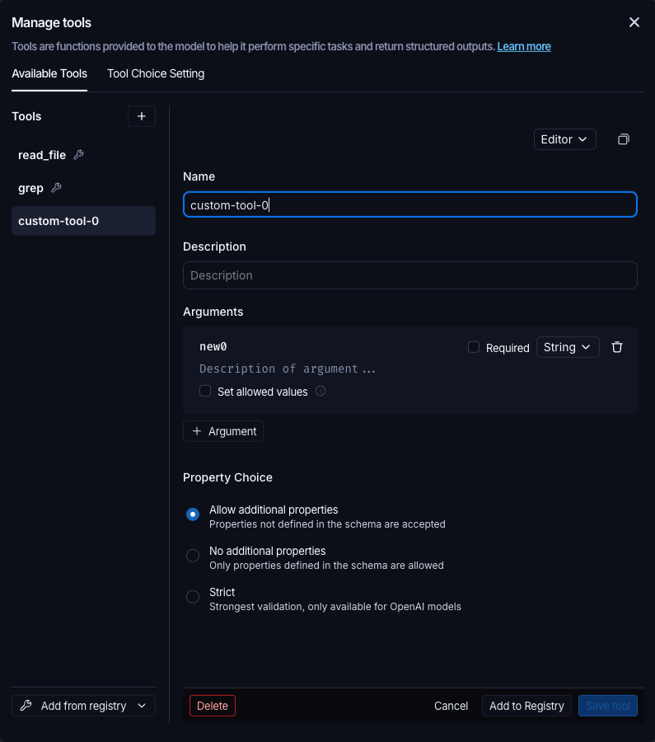Screen dimensions: 655x742
Task: Click the wrench icon beside read_file
Action: tap(78, 155)
